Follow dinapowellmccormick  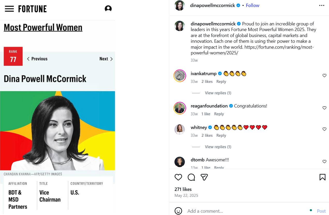253,5
